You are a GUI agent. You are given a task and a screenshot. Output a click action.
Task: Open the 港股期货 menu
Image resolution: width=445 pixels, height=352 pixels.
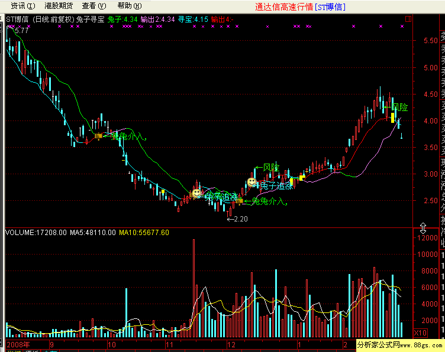[59, 6]
